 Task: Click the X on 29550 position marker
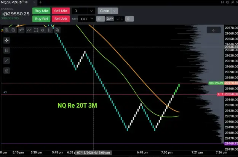[x=219, y=94]
